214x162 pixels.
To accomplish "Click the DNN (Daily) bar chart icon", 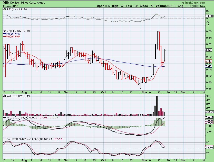I will 4,31.
